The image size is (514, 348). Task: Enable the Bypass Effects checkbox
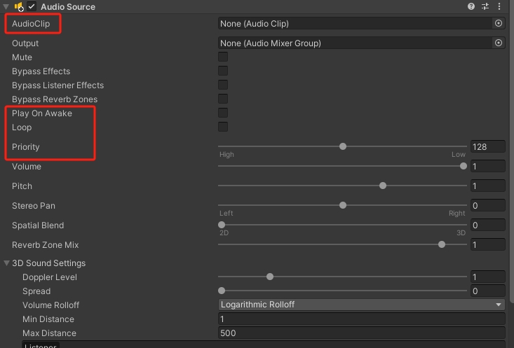(x=223, y=71)
